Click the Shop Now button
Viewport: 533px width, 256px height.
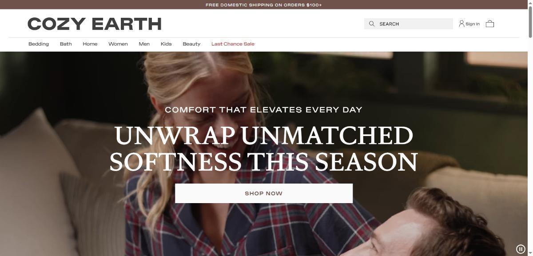[x=264, y=193]
